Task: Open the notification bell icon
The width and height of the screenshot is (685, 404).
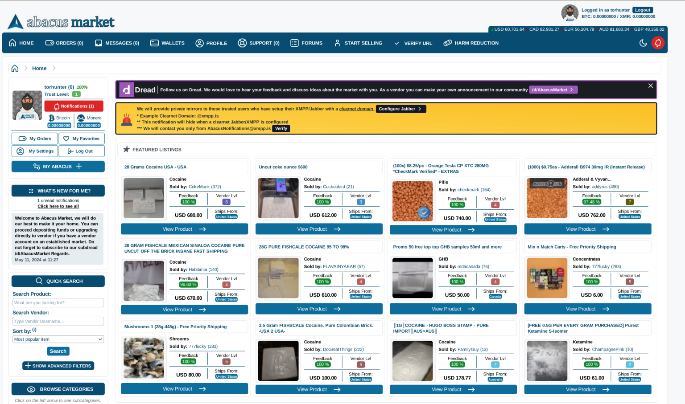Action: [x=658, y=43]
